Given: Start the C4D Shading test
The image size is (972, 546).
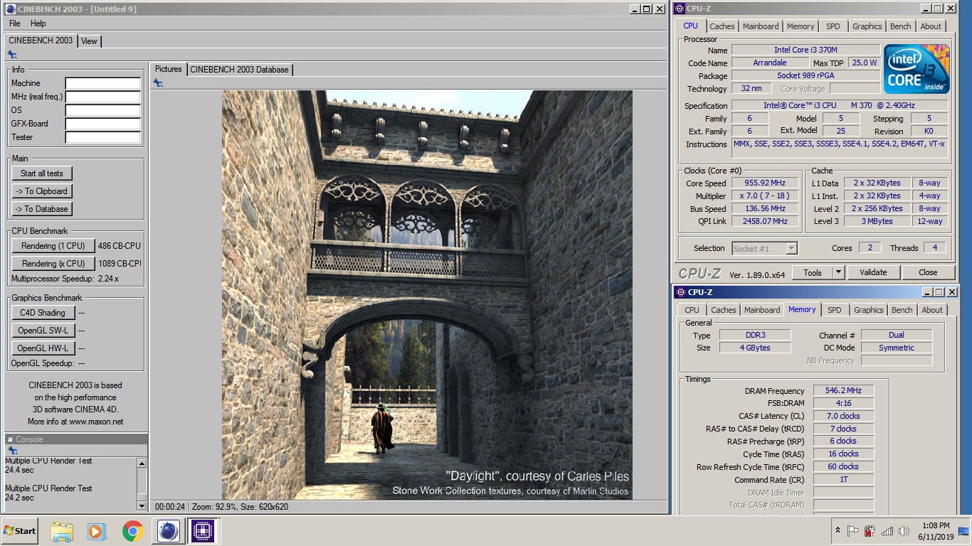Looking at the screenshot, I should coord(43,313).
